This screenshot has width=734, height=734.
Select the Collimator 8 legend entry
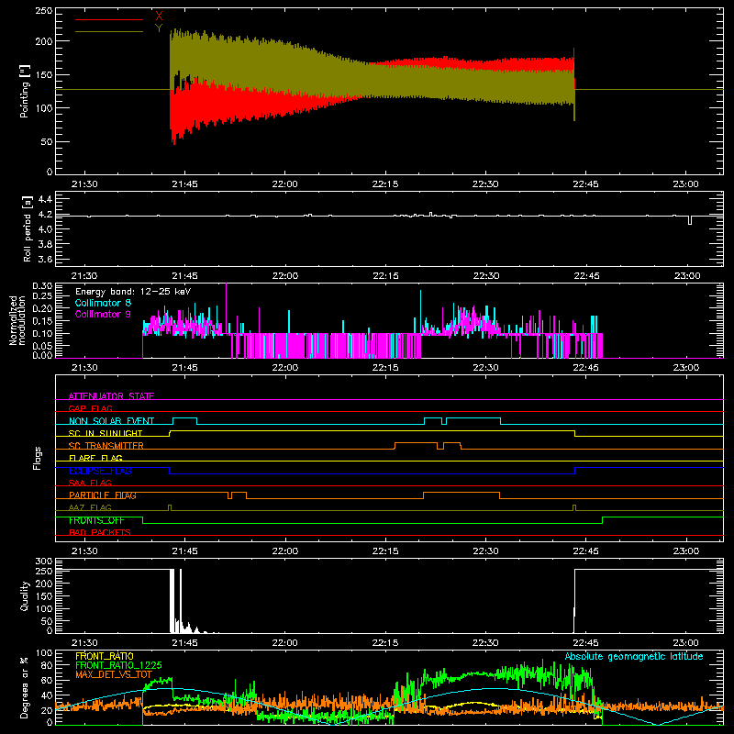click(103, 304)
